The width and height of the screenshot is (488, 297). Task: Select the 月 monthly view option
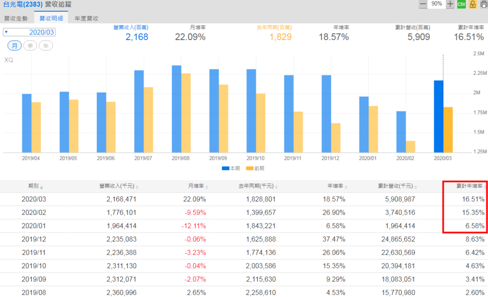[x=14, y=46]
